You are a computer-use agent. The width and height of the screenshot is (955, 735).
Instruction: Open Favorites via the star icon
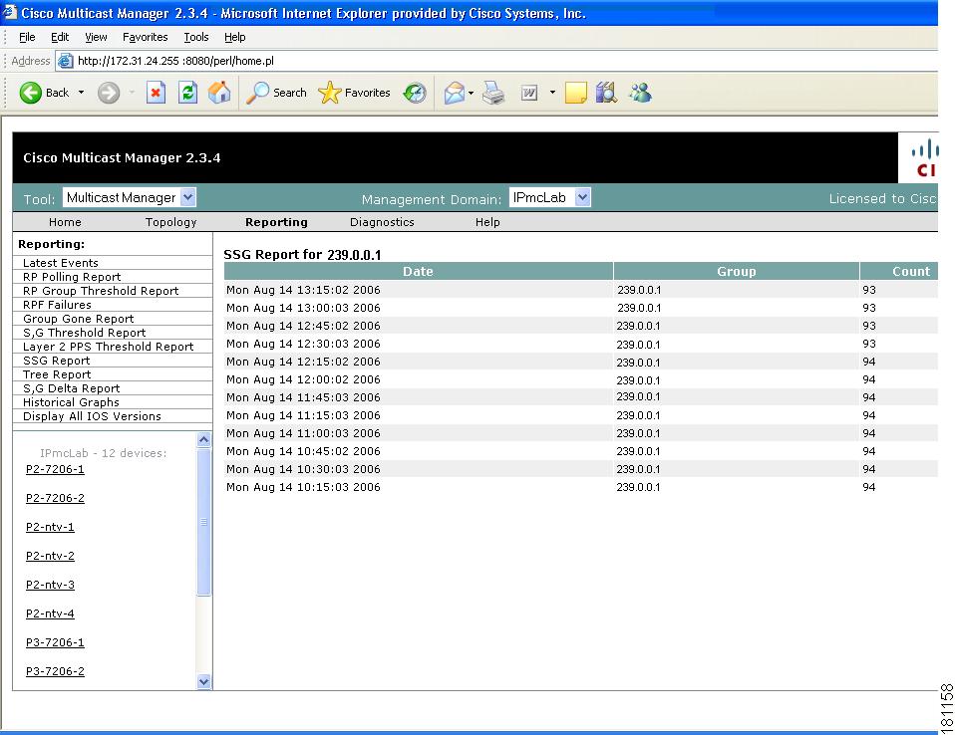tap(330, 93)
